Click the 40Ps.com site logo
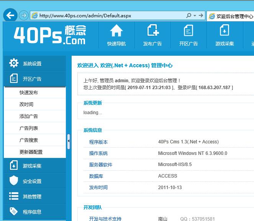The width and height of the screenshot is (254, 221). 50,35
